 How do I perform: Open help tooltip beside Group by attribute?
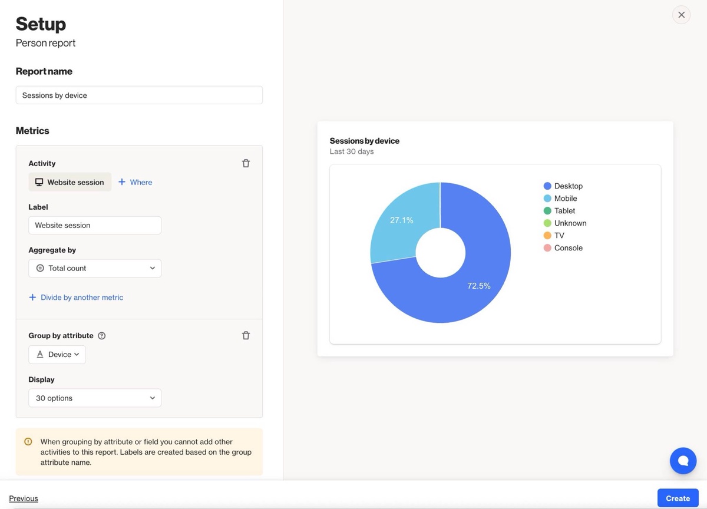101,336
